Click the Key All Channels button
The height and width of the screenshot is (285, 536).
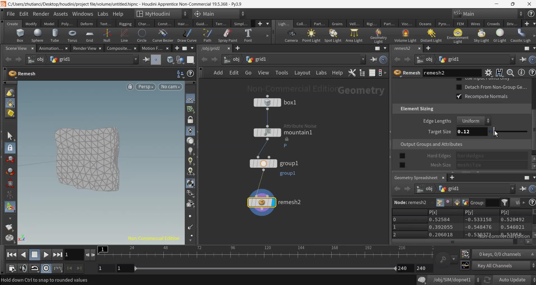tap(495, 266)
